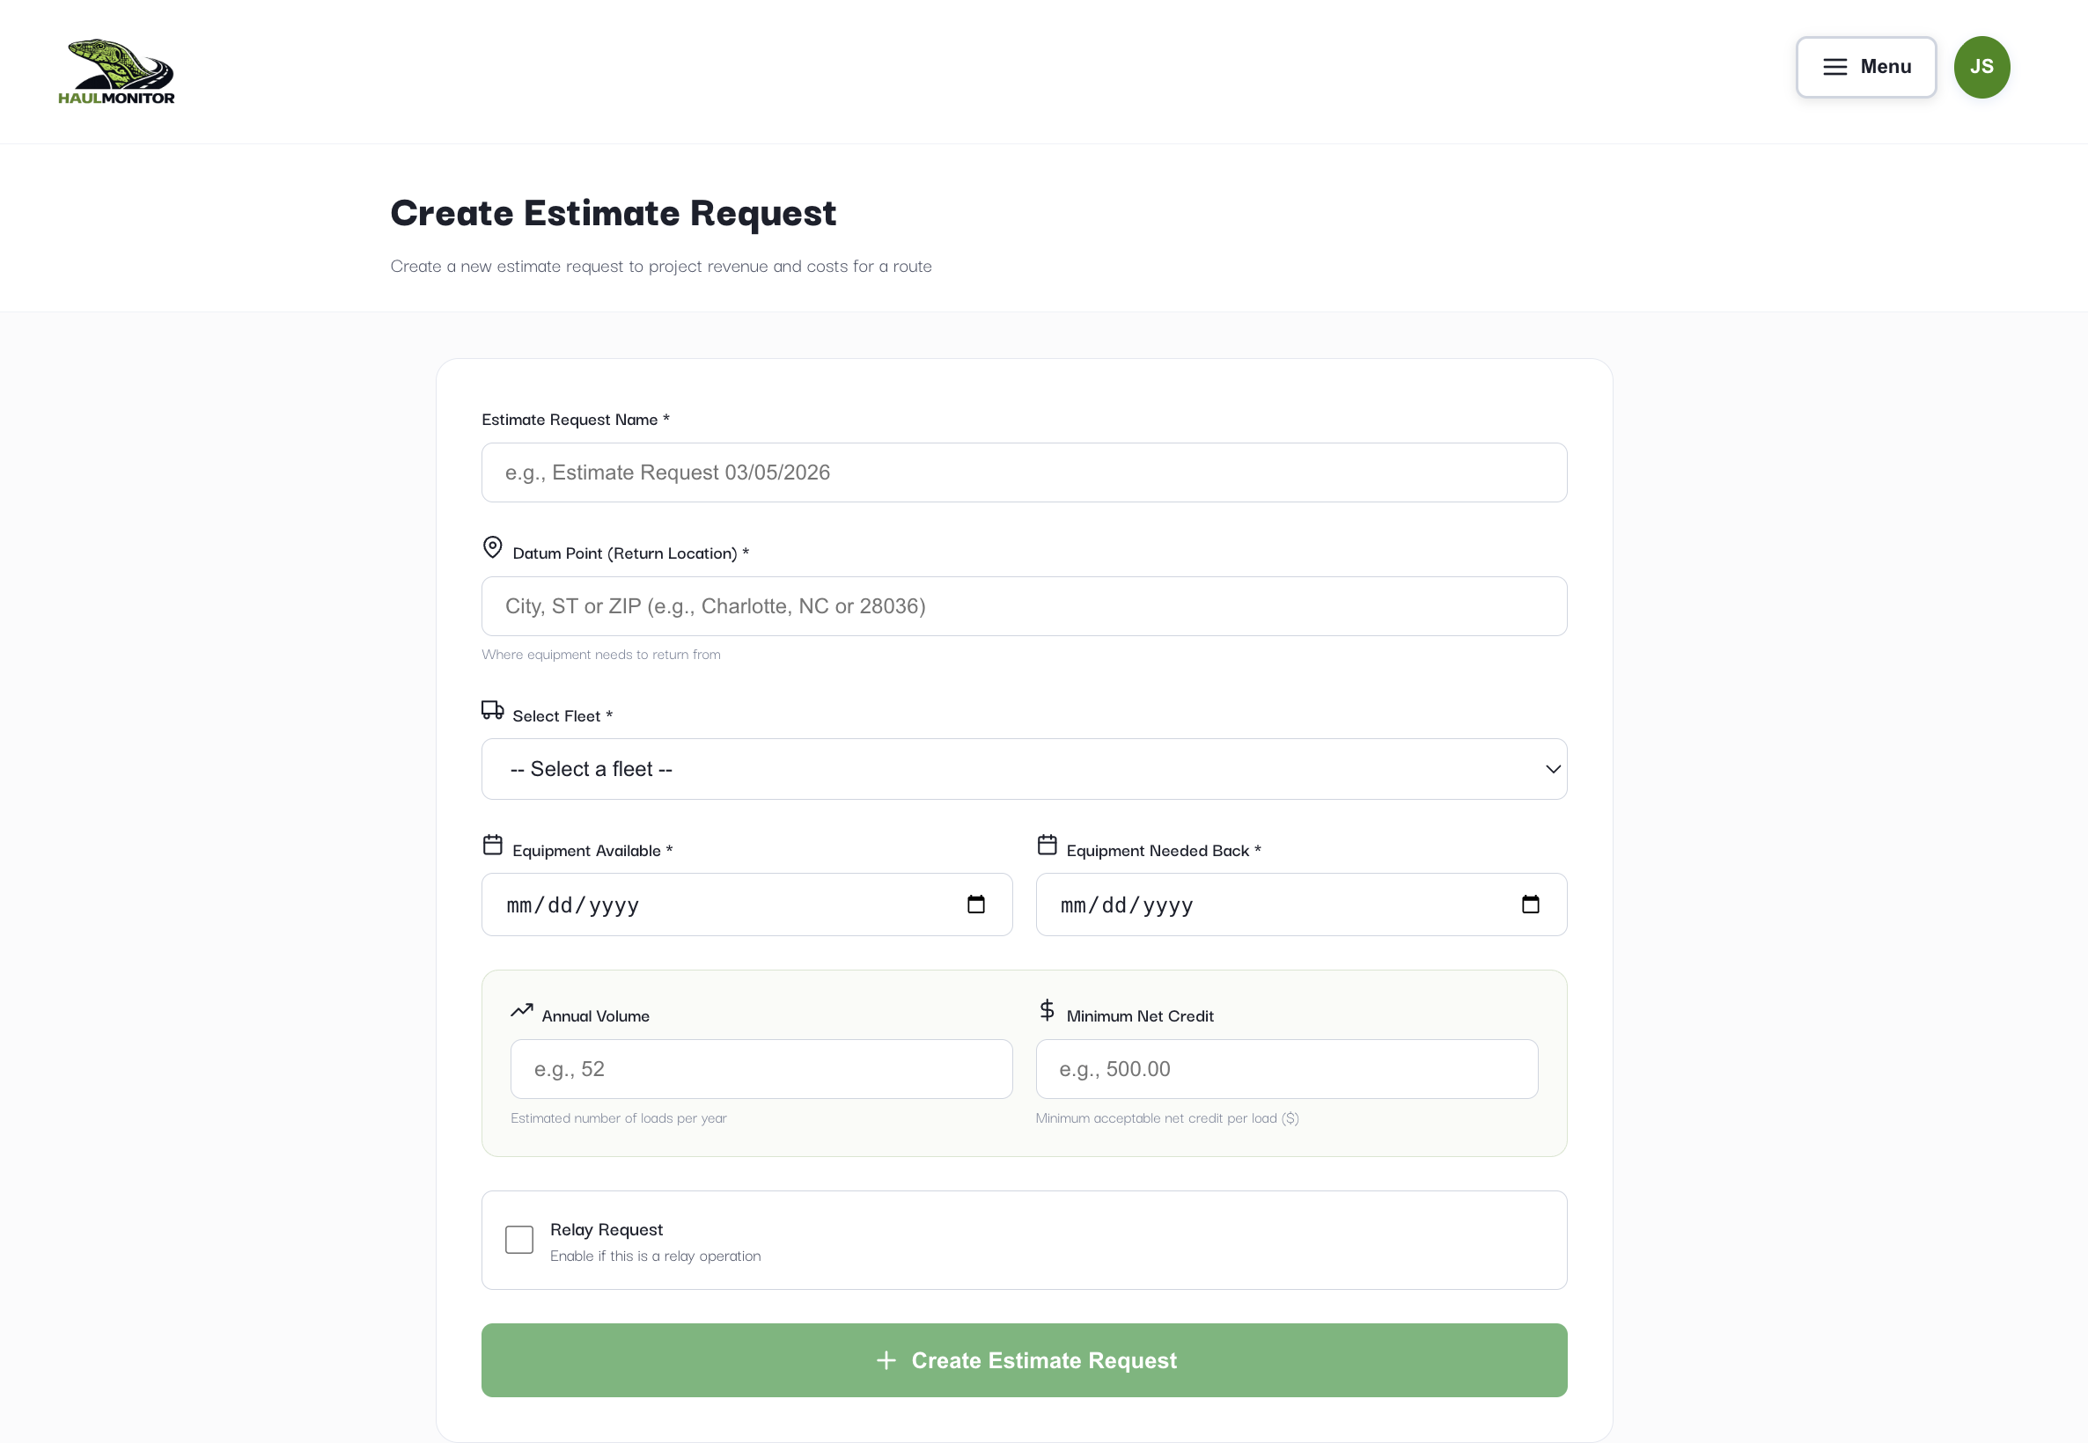Select the -- Select a fleet -- combo box
2088x1443 pixels.
[x=1023, y=768]
